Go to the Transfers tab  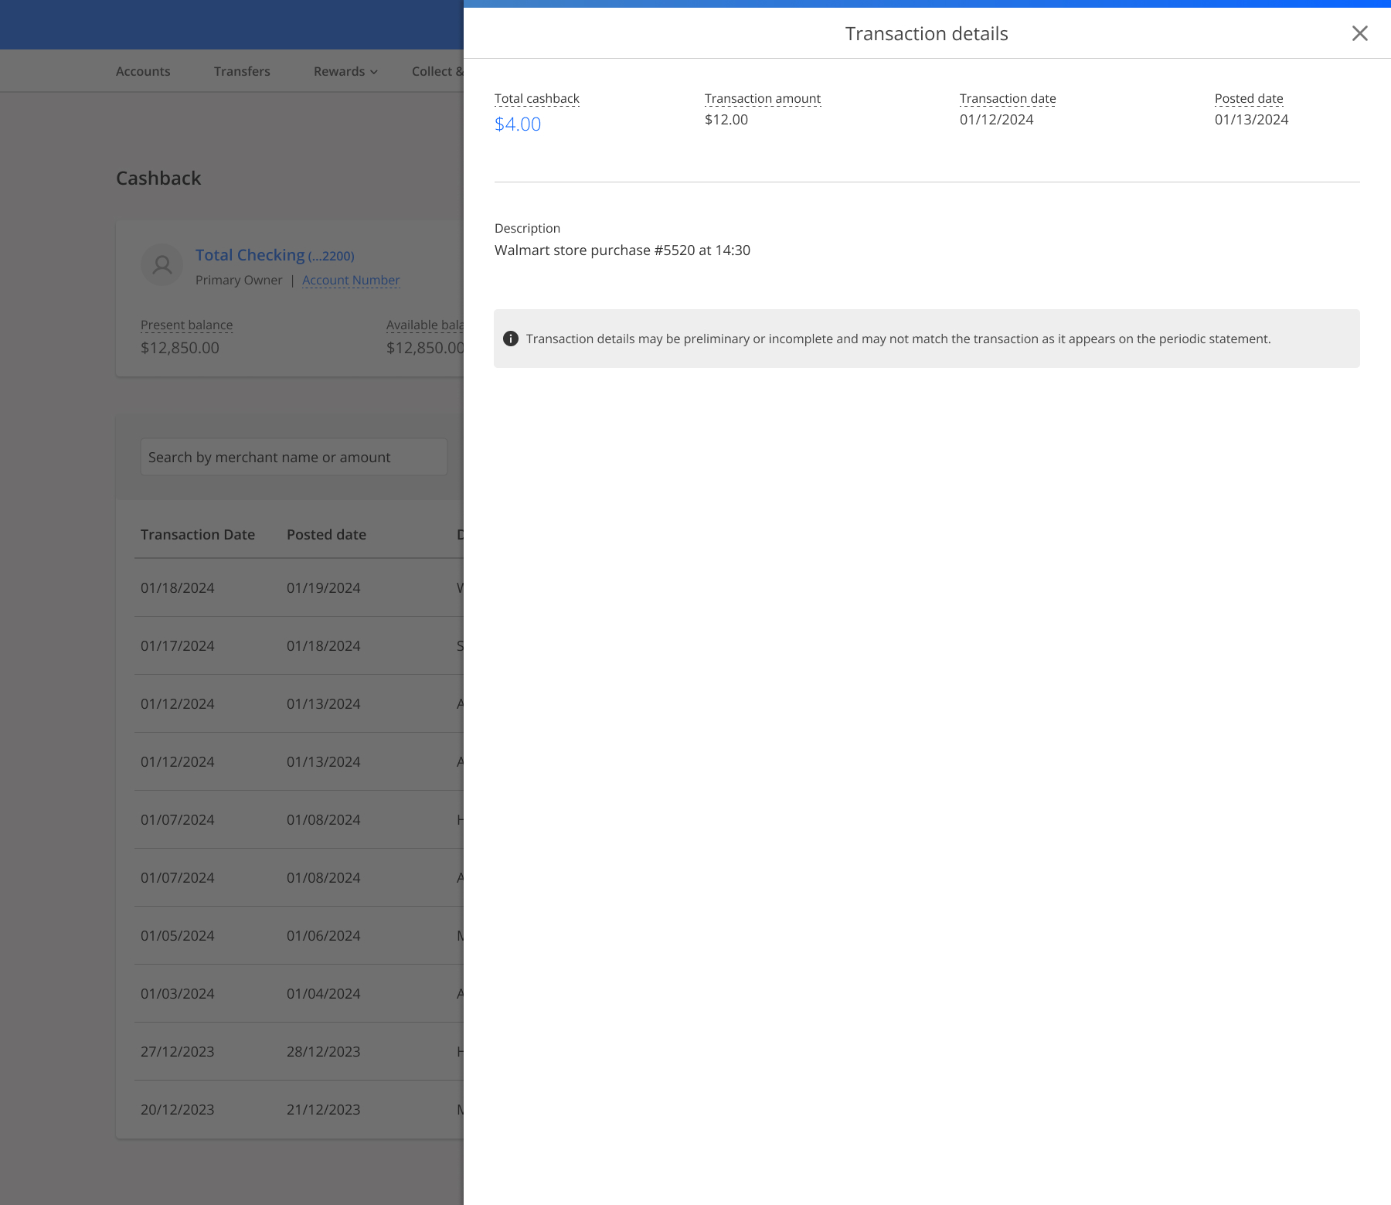tap(242, 71)
